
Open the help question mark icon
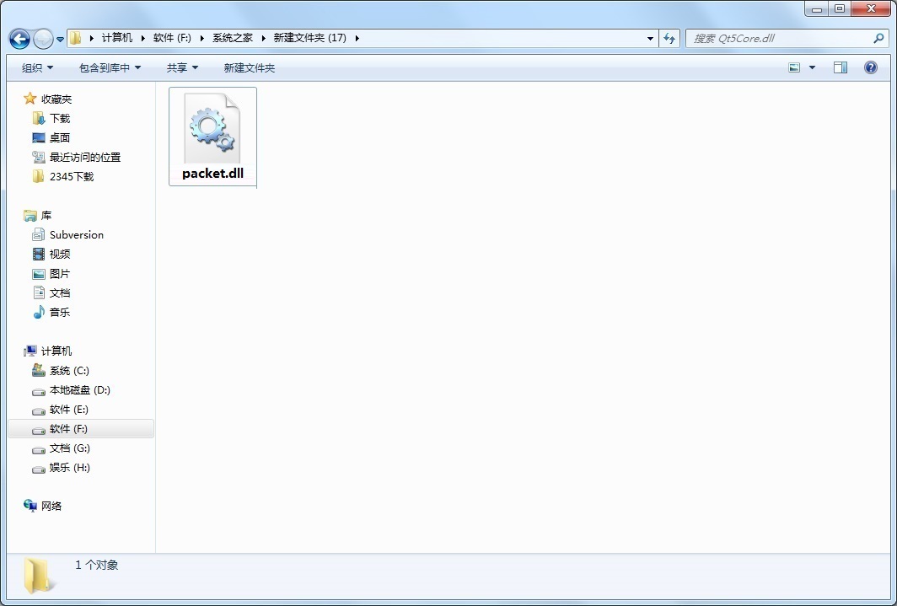871,67
